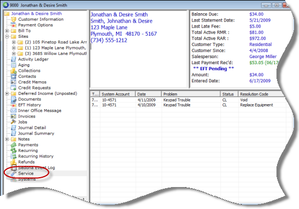Image resolution: width=299 pixels, height=209 pixels.
Task: Sort by Problem column header
Action: click(x=191, y=94)
